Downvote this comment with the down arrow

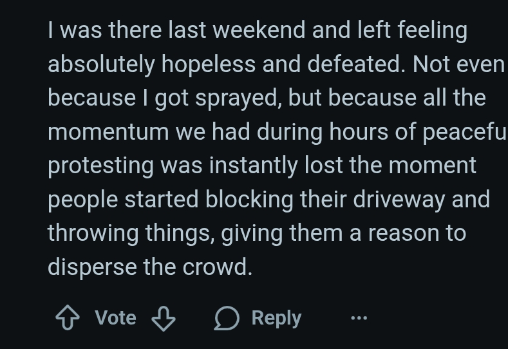[x=164, y=318]
